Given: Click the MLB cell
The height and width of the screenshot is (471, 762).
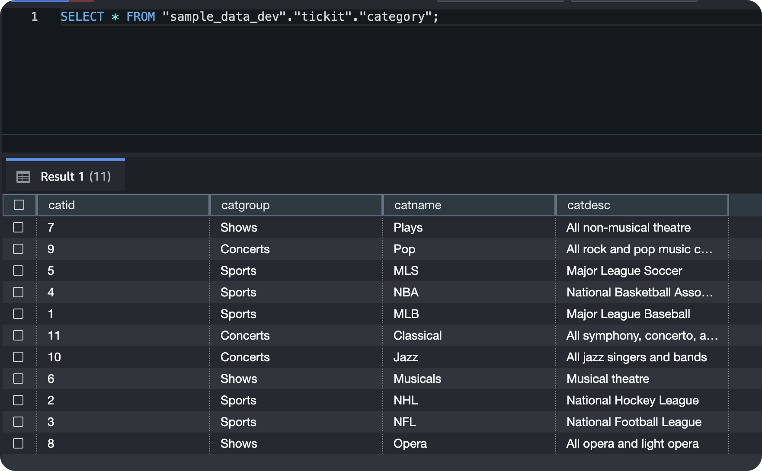Looking at the screenshot, I should pos(469,314).
